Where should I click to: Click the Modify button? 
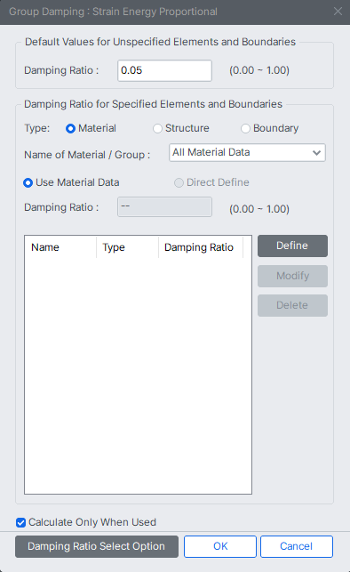coord(292,276)
